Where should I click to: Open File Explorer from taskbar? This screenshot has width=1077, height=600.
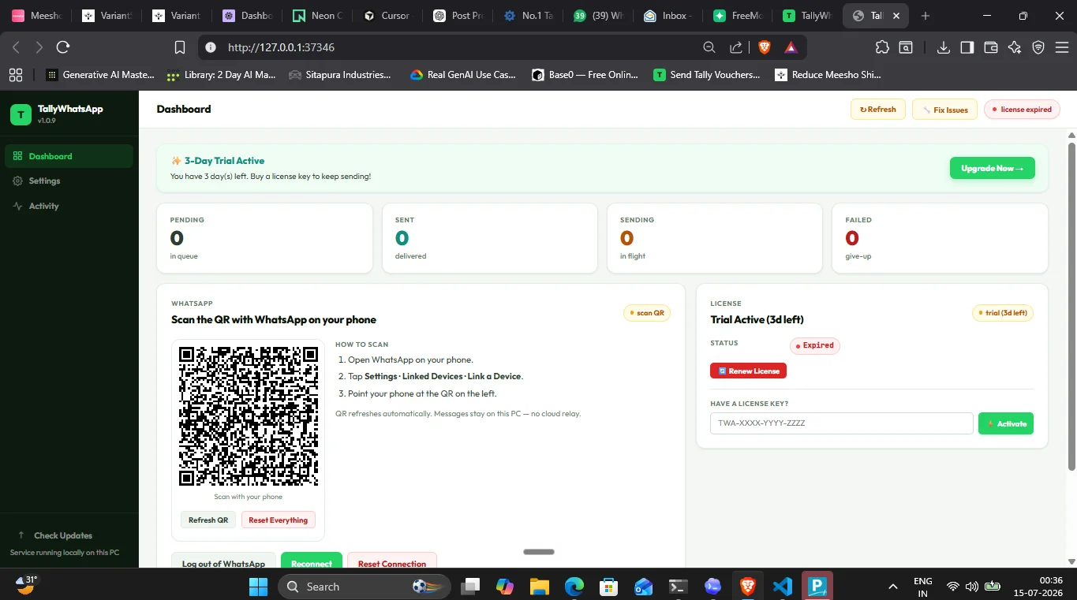539,587
